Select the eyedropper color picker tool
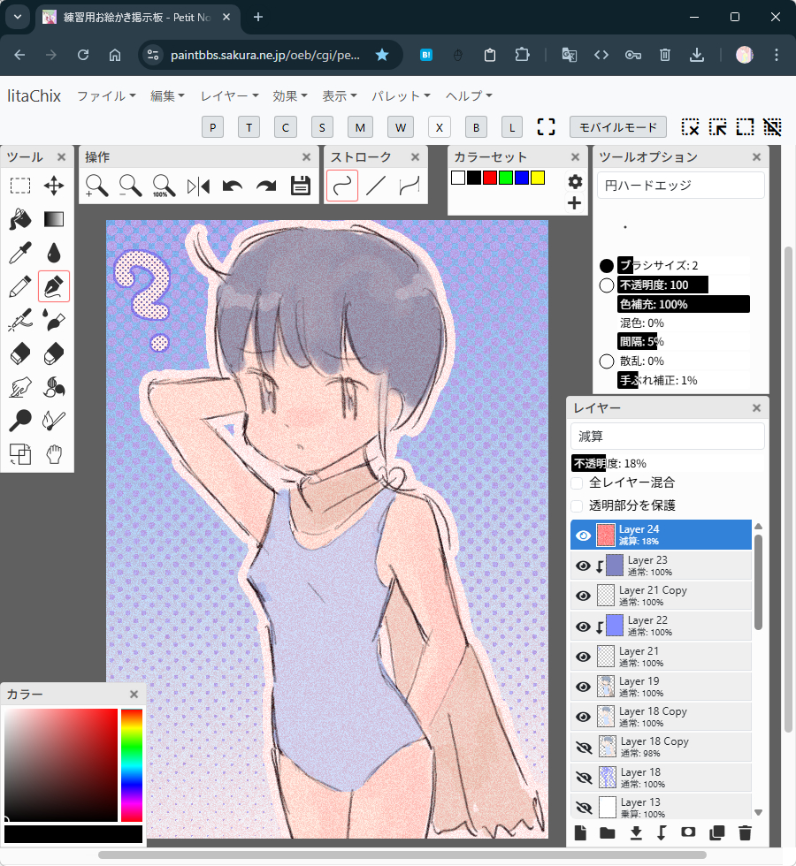 (20, 253)
